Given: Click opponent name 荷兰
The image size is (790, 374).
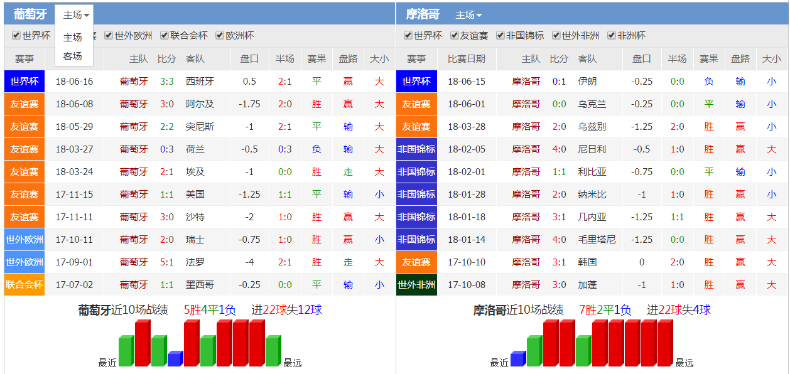Looking at the screenshot, I should click(195, 149).
